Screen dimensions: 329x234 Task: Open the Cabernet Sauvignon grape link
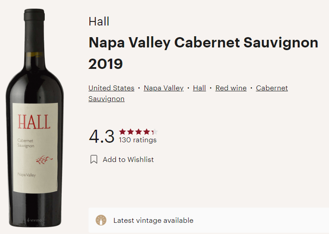[272, 88]
